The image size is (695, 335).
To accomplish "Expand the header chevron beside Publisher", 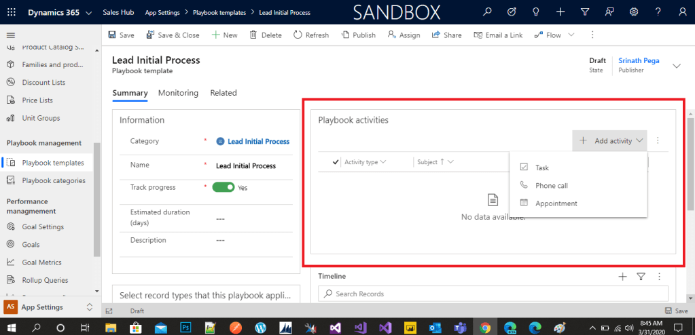I will [676, 66].
